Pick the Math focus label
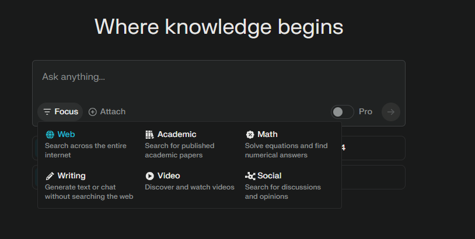 pyautogui.click(x=267, y=134)
